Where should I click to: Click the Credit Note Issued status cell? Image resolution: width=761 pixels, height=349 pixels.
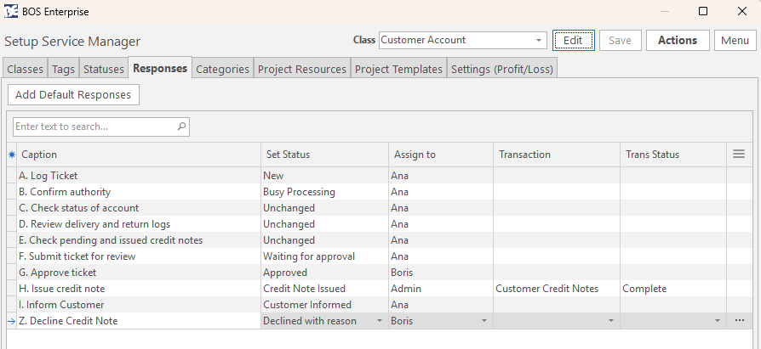tap(324, 289)
